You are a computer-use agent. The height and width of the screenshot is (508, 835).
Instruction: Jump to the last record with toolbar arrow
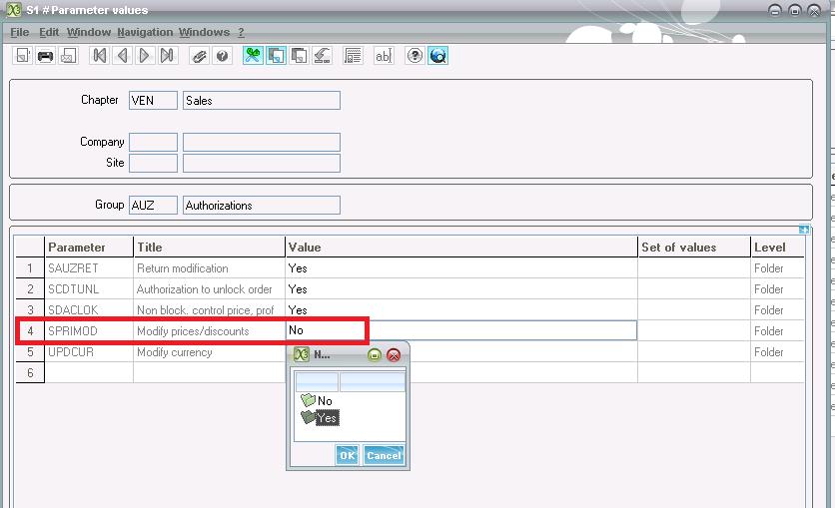tap(168, 56)
